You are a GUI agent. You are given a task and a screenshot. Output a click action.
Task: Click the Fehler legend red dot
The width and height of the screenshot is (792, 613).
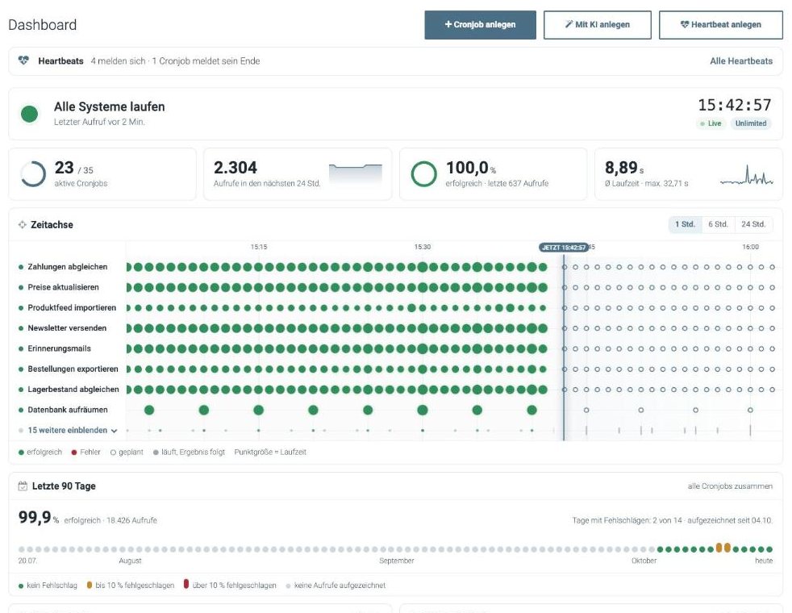pos(74,452)
